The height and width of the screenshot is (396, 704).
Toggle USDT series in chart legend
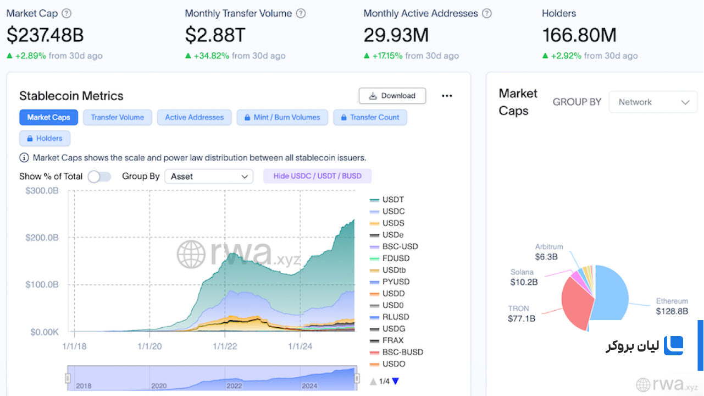(387, 200)
